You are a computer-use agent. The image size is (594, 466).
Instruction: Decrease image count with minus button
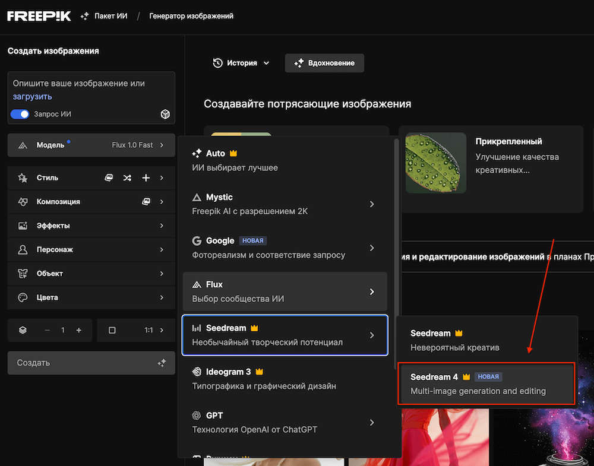coord(47,330)
